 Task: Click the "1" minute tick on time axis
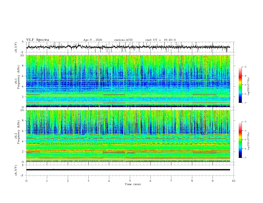[x=47, y=181]
